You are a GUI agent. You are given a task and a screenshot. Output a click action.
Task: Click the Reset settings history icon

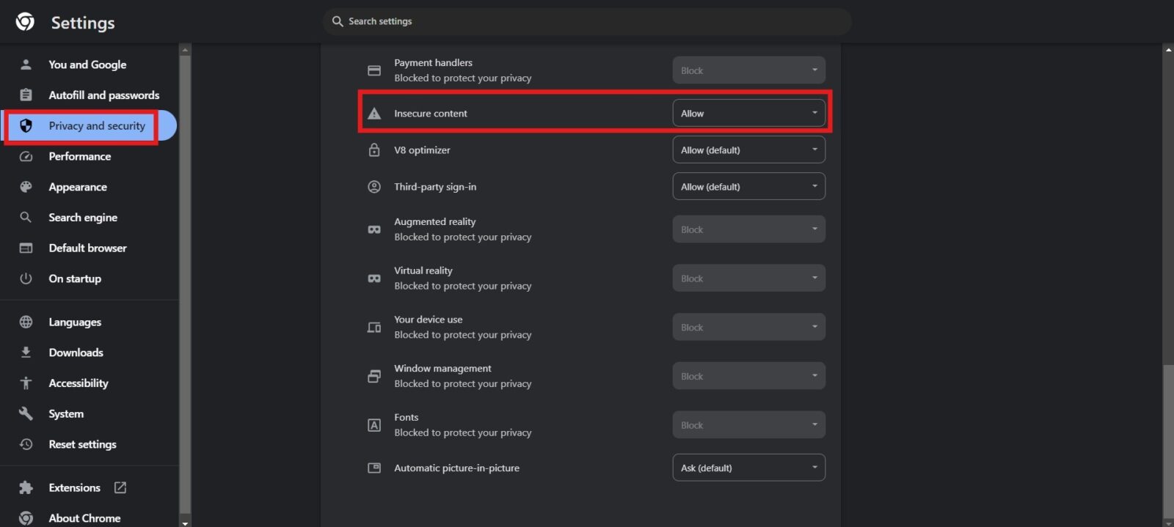pos(26,444)
